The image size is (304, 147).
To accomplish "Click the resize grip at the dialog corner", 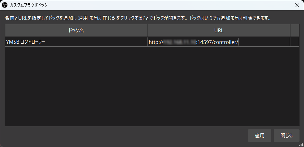I will 301,145.
